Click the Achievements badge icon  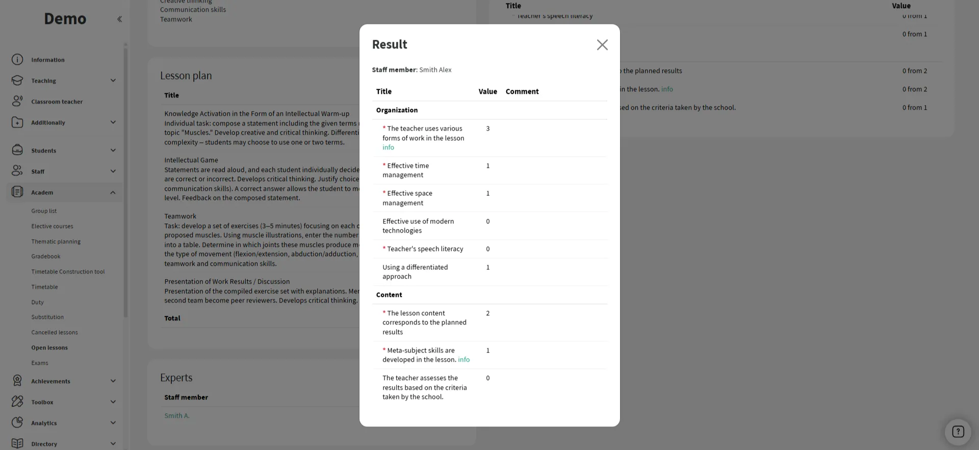[17, 381]
